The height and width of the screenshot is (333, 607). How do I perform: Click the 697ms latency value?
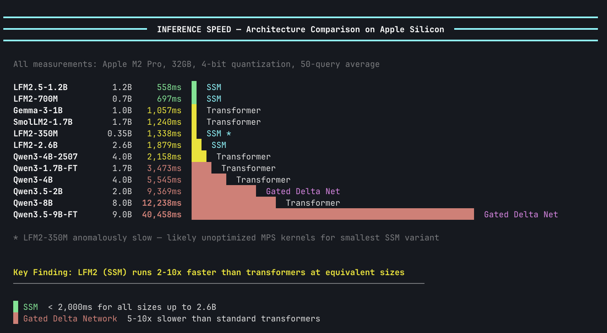pos(169,99)
